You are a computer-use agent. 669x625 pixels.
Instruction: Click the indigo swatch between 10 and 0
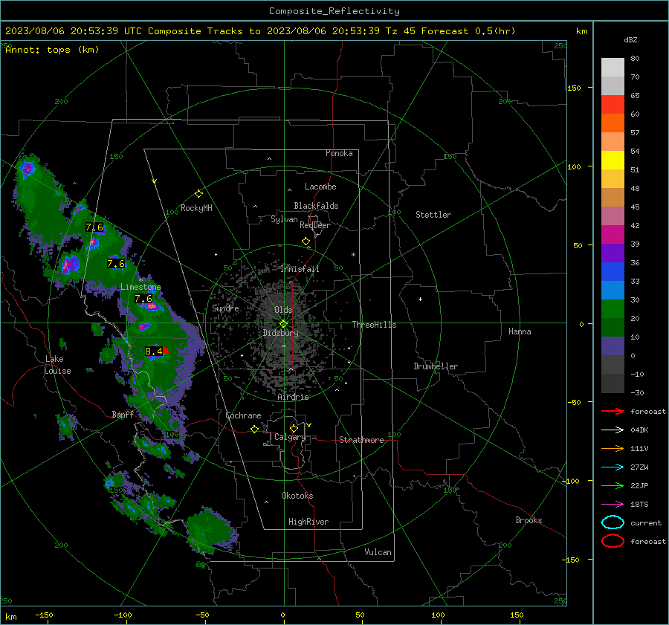(613, 346)
